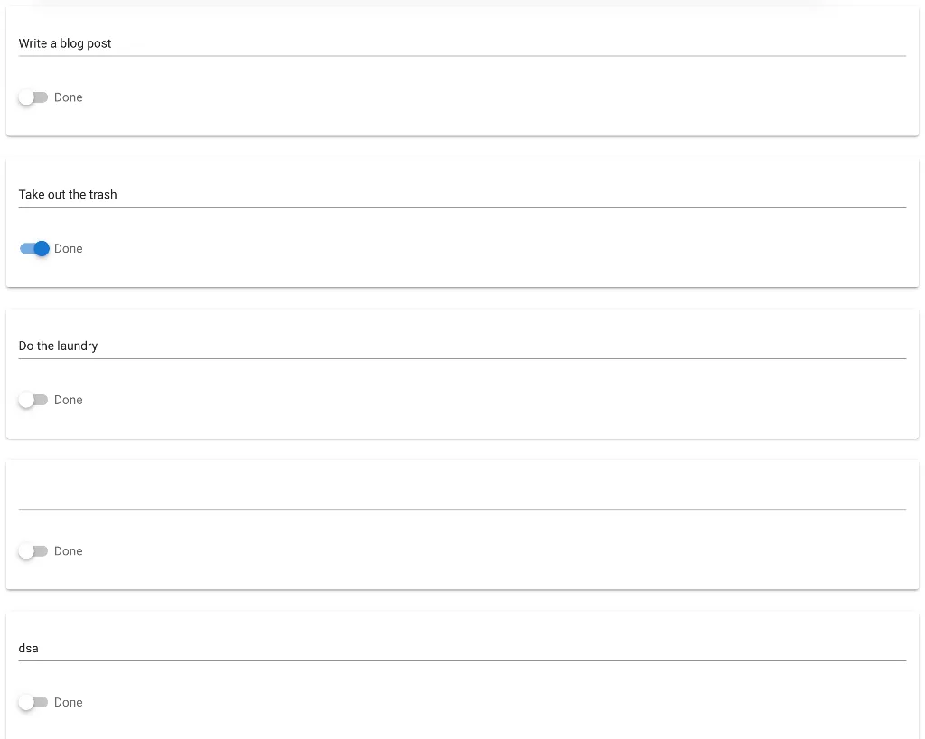Mark "Do the laundry" as done via switch

pos(33,400)
